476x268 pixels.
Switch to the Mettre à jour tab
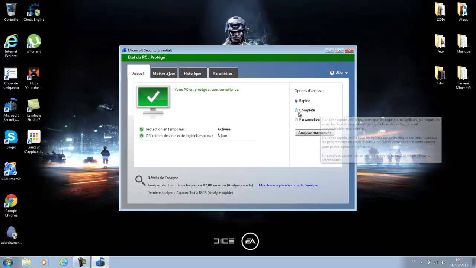coord(164,73)
